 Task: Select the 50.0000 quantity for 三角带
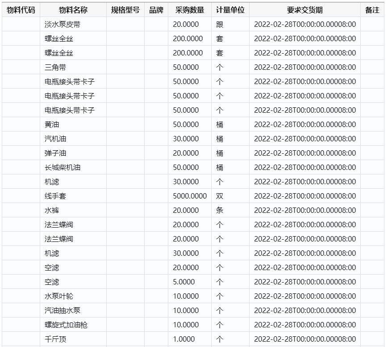point(190,67)
